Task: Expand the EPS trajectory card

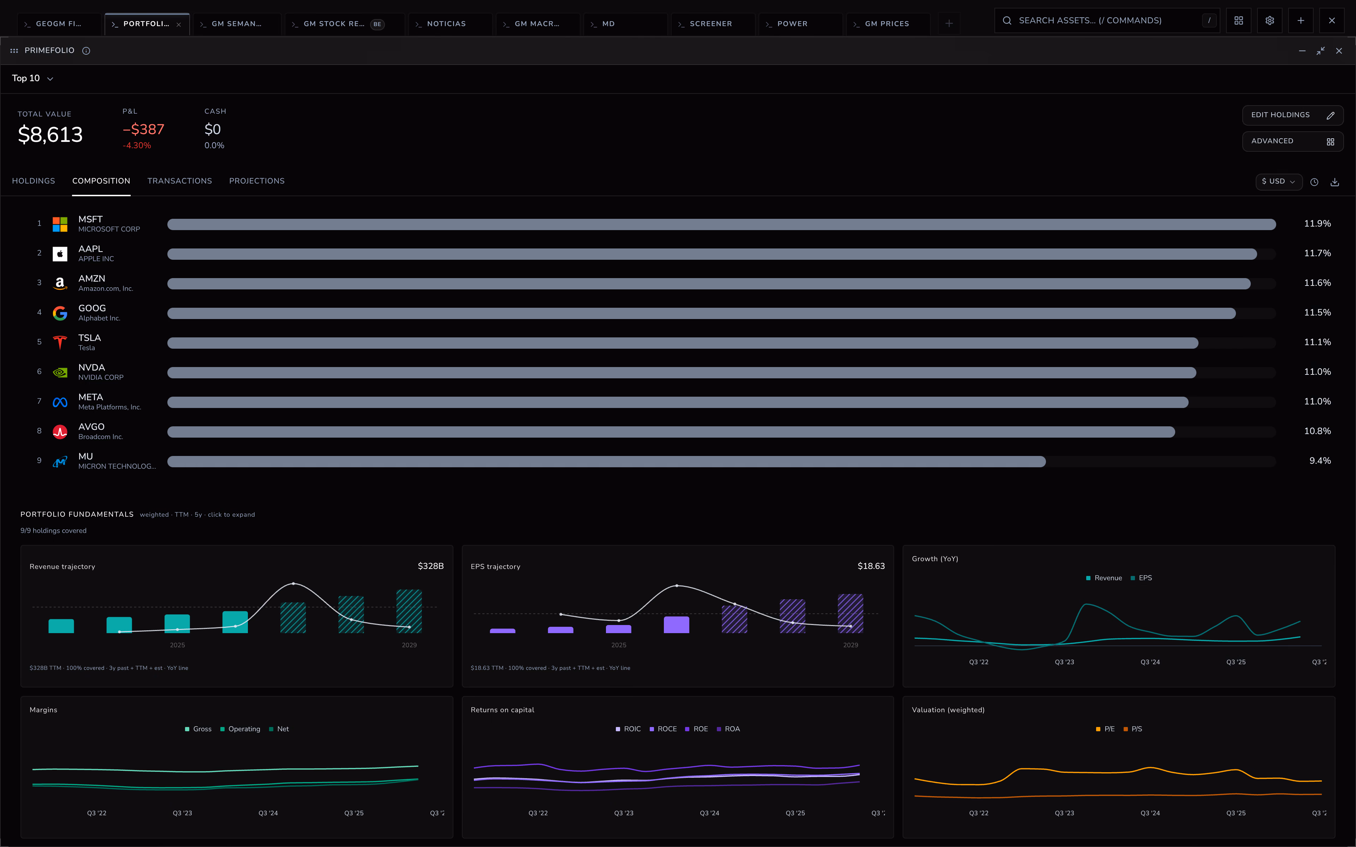Action: (x=677, y=616)
